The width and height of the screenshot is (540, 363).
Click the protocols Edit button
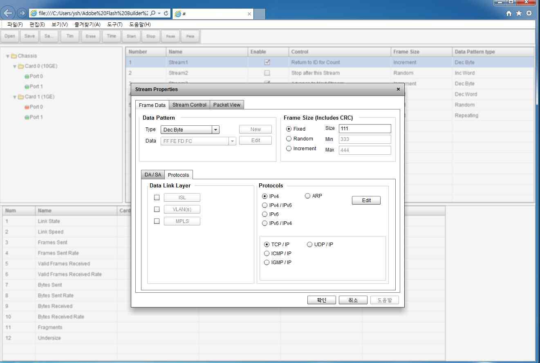click(x=366, y=200)
